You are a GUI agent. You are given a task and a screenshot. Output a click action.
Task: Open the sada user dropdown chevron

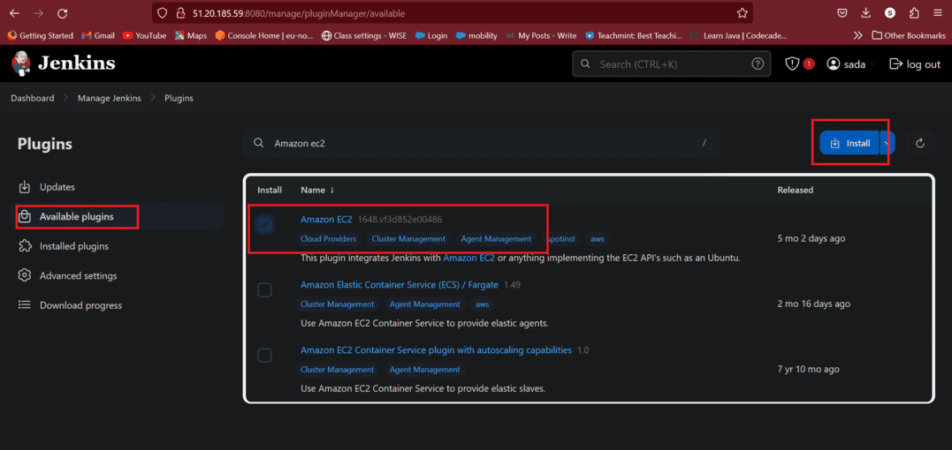[873, 64]
